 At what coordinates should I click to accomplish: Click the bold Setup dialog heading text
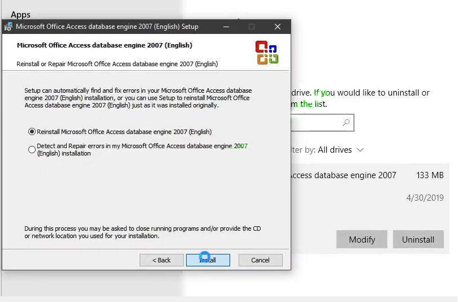pyautogui.click(x=105, y=45)
